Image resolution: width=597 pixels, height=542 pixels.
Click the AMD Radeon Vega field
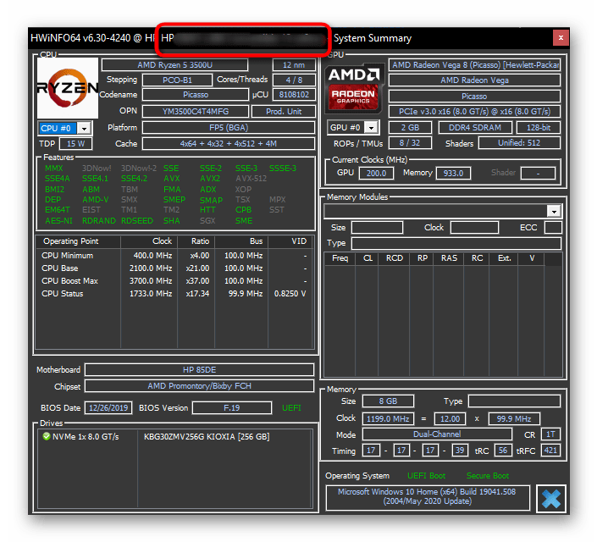click(x=474, y=80)
